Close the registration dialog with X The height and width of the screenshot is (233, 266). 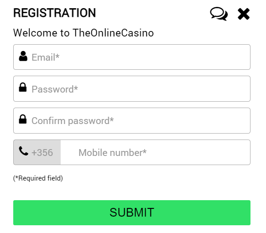point(244,14)
